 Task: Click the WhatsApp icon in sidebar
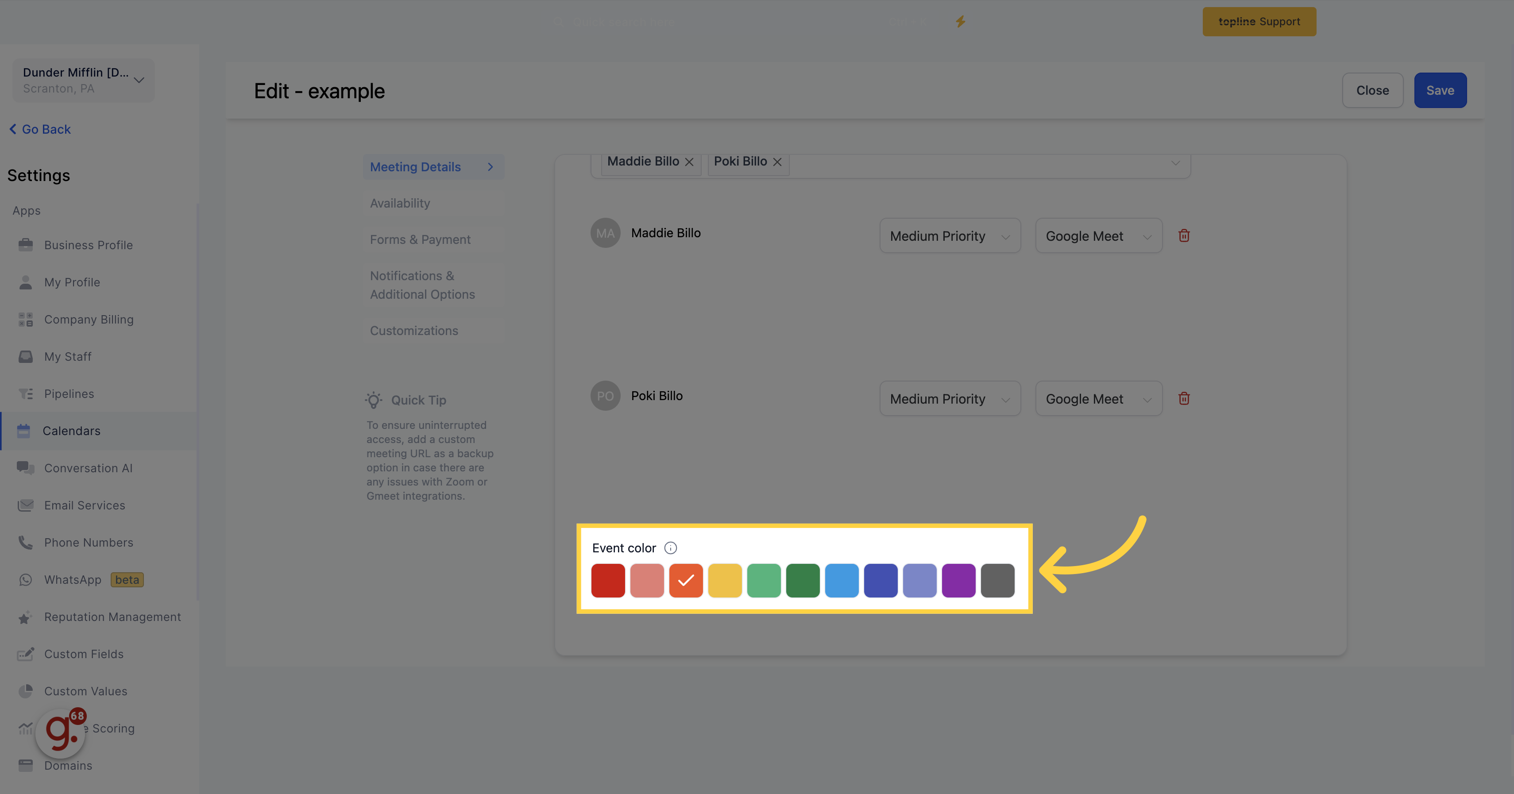(x=26, y=579)
